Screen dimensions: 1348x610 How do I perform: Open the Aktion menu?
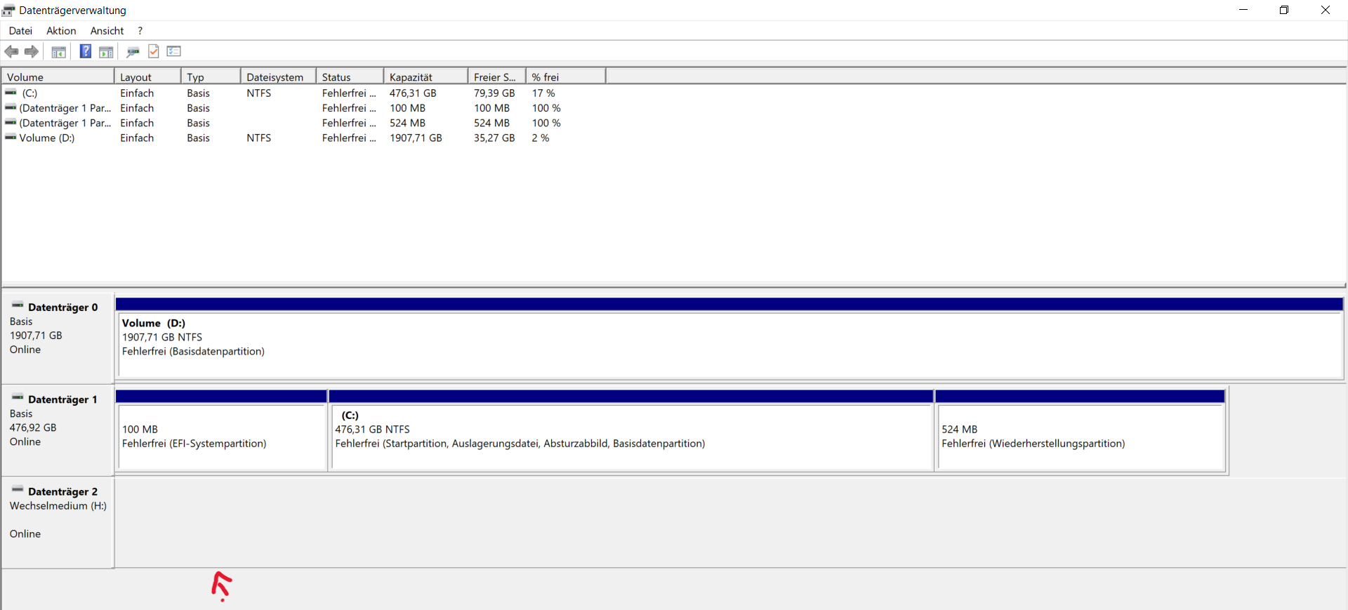pyautogui.click(x=61, y=31)
